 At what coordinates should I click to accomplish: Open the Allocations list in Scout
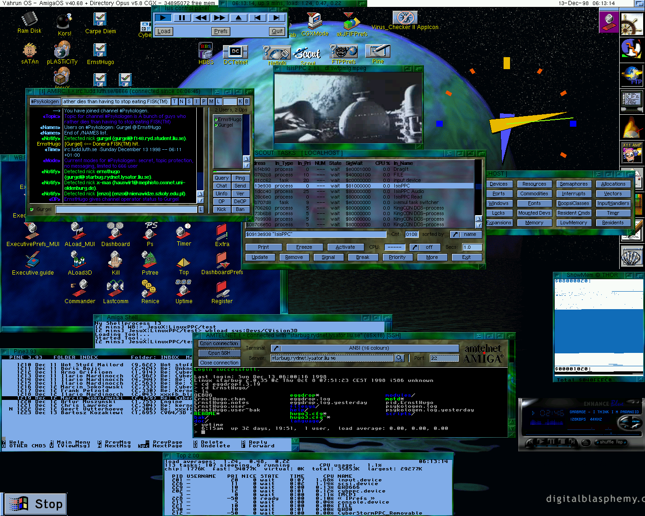tap(613, 184)
